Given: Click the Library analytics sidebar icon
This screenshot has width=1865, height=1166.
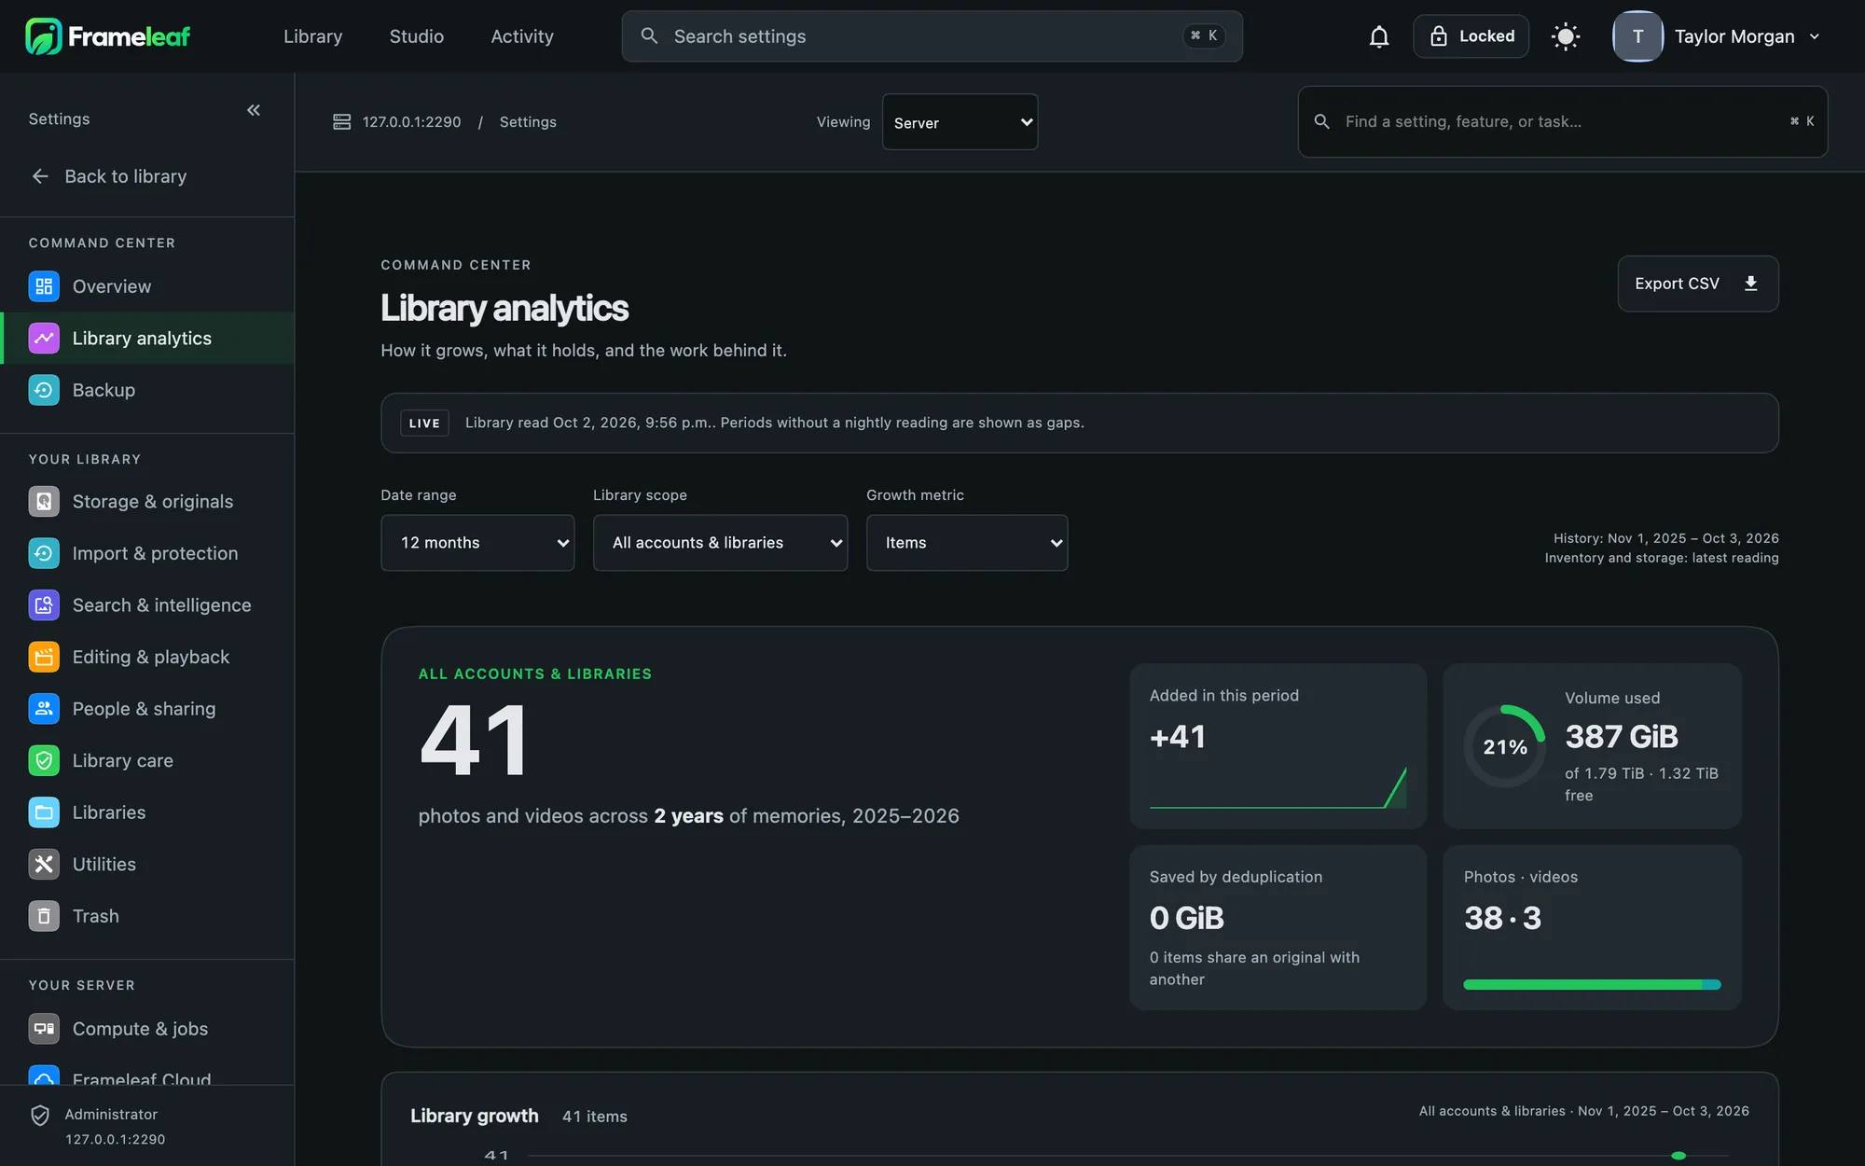Looking at the screenshot, I should coord(44,338).
